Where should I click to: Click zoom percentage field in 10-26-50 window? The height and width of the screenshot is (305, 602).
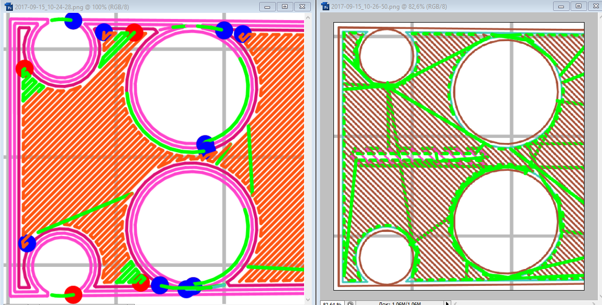pos(332,303)
